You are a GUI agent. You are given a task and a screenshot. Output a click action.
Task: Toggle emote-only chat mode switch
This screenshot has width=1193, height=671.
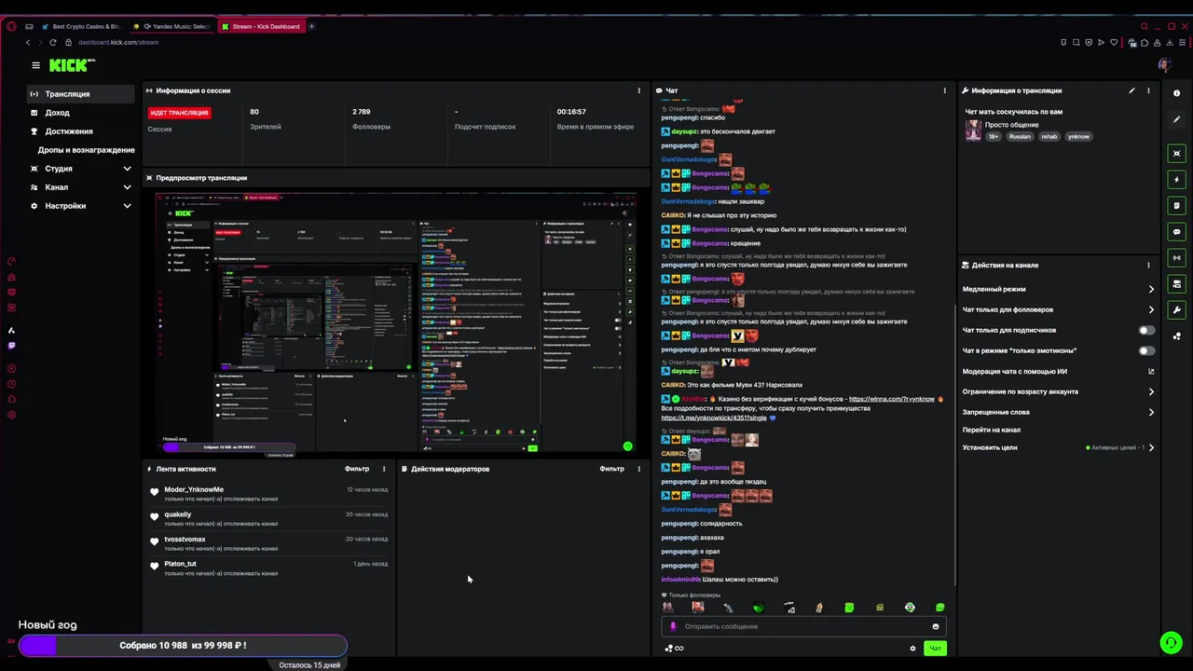1146,350
